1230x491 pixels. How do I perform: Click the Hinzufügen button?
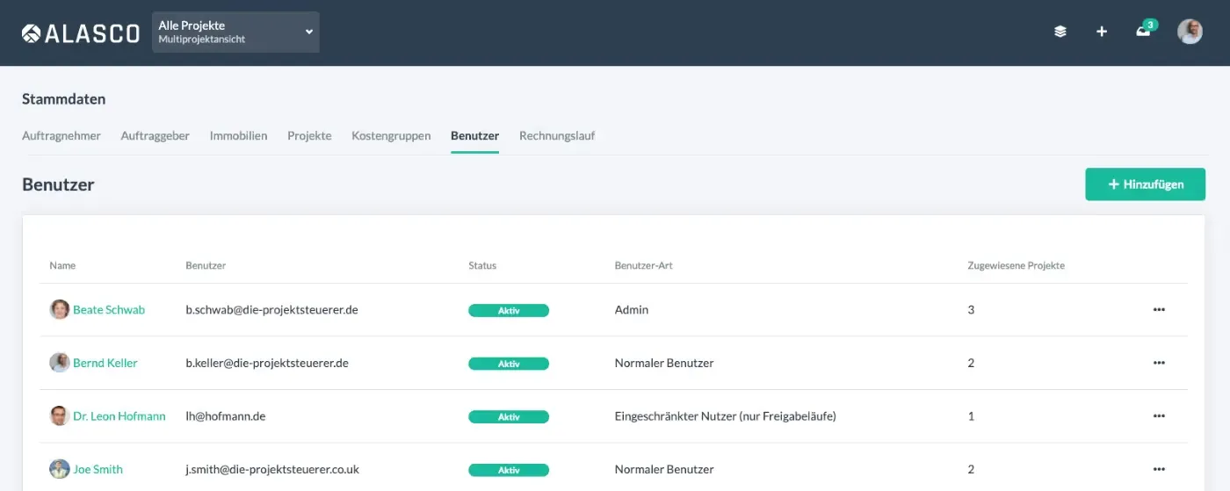pyautogui.click(x=1145, y=184)
